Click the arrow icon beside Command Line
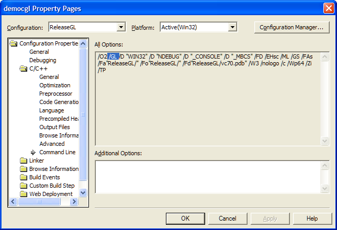This screenshot has width=337, height=230. click(x=33, y=152)
